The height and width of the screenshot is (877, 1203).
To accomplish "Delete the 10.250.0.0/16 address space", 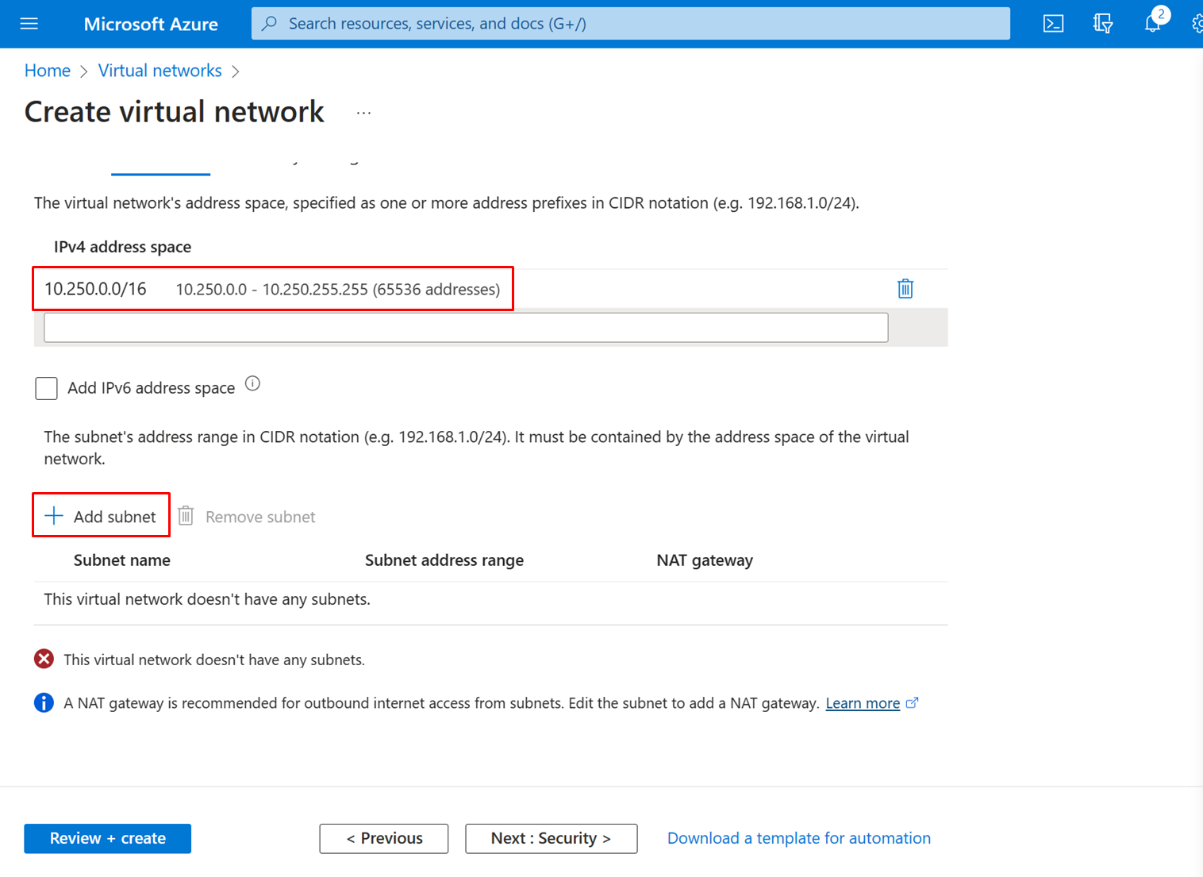I will [x=905, y=288].
